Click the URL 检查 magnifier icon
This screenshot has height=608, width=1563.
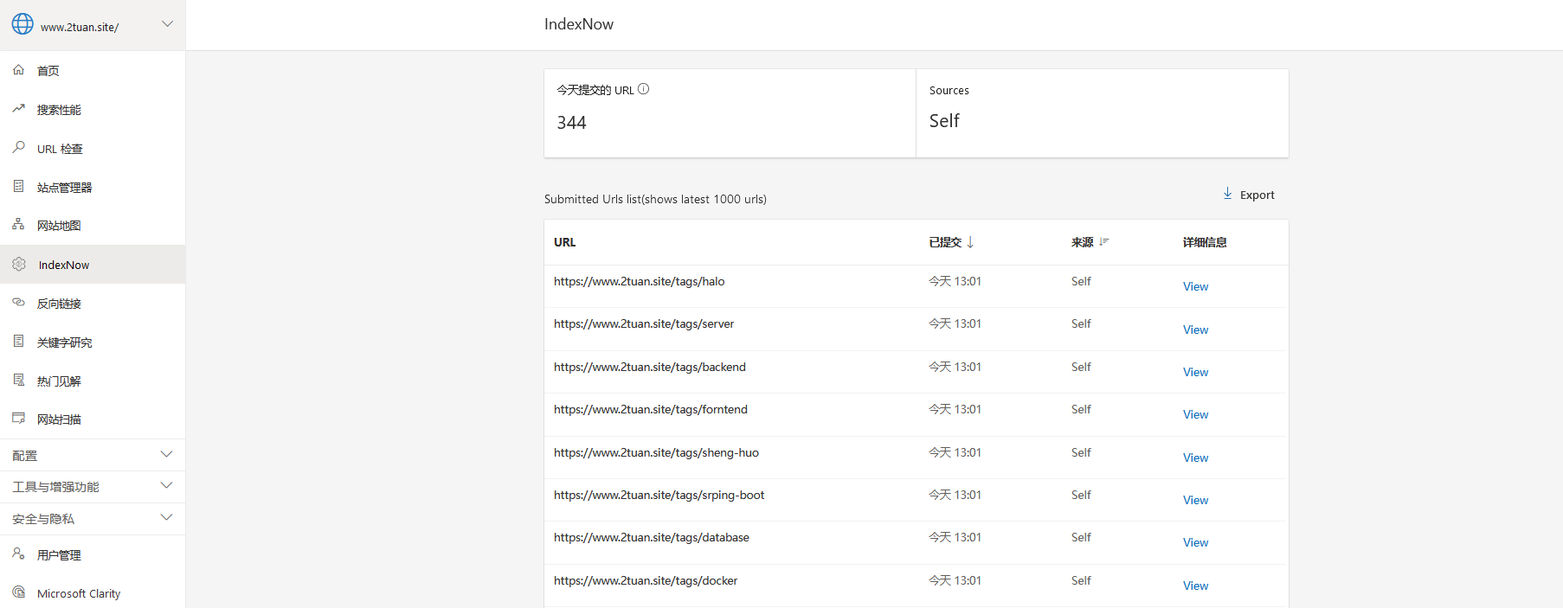point(18,148)
